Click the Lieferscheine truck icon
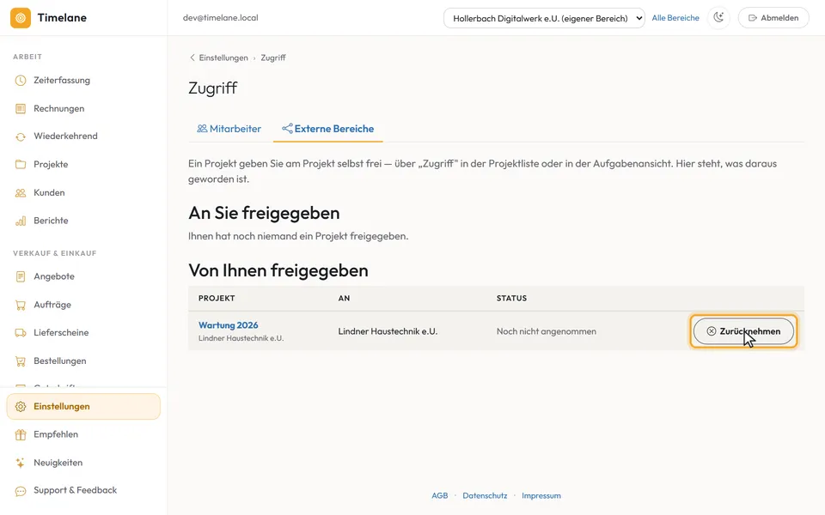825x515 pixels. [x=21, y=333]
